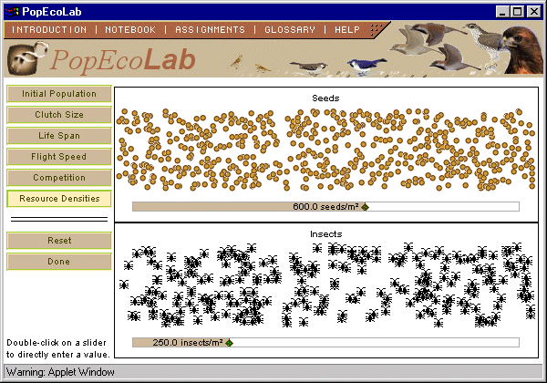Click the 250.0 insects/m² value label

tap(188, 342)
